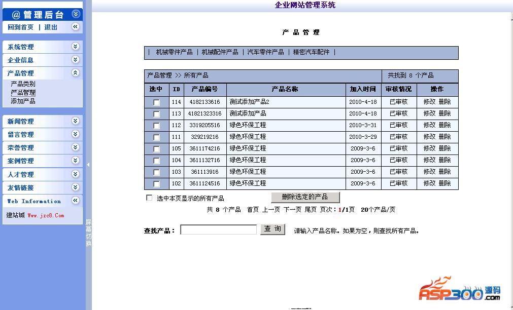Check the box for product ID 104
Screen dimensions: 513x310
(x=156, y=161)
